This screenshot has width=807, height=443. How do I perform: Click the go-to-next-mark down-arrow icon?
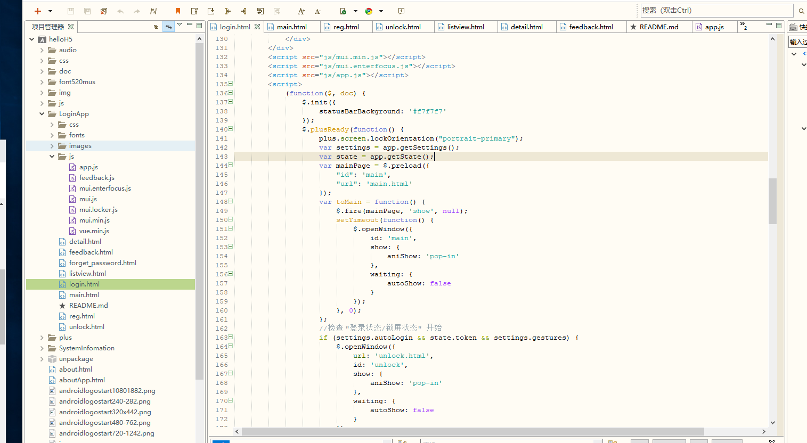211,11
